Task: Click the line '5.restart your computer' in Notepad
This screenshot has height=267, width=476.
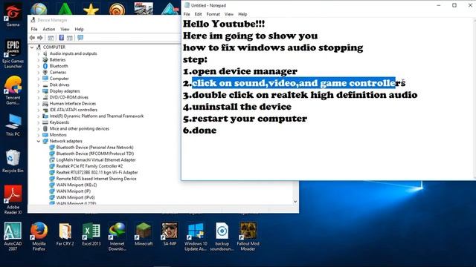Action: (245, 119)
